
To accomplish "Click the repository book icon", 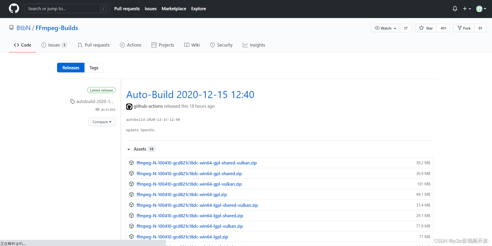I will click(x=11, y=28).
